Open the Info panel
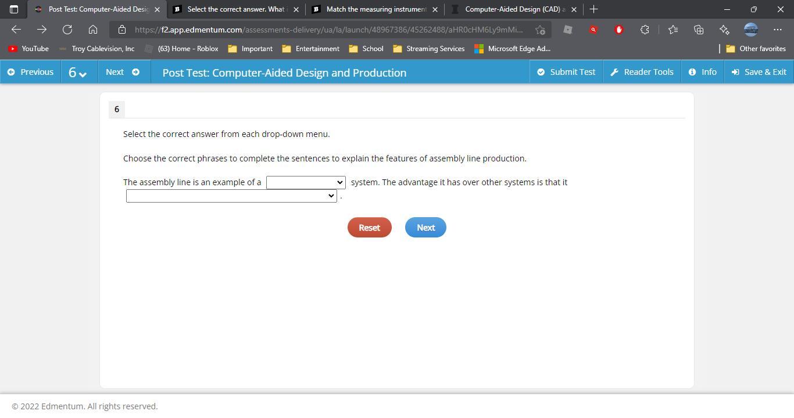Viewport: 794px width, 418px height. 703,72
